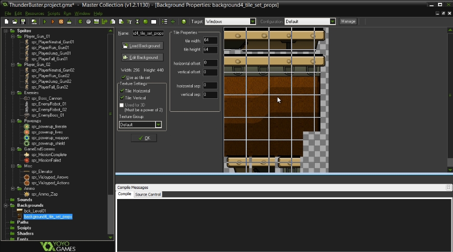Clean the build with the broom icon
The image size is (453, 252).
click(x=69, y=22)
